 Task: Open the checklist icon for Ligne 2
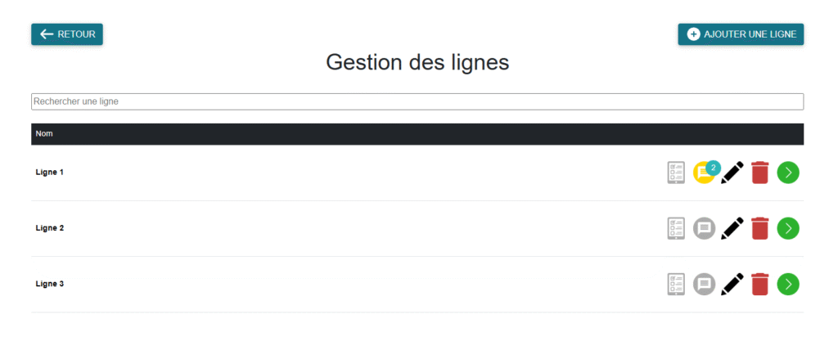point(676,228)
